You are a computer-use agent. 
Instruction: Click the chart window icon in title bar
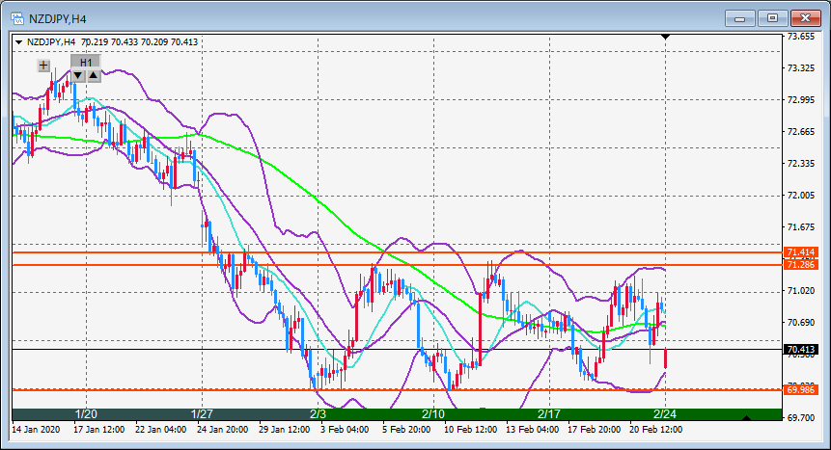[17, 18]
